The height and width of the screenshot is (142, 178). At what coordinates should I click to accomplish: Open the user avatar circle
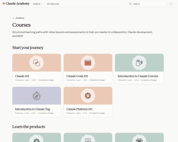pos(171,4)
